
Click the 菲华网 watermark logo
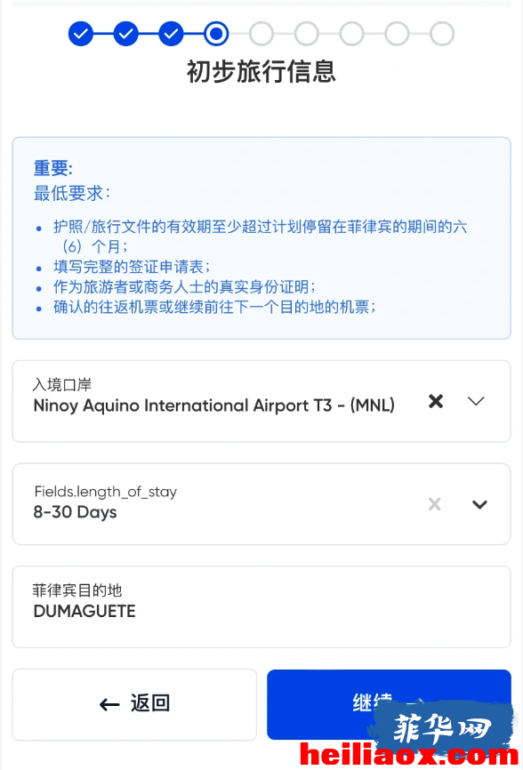pyautogui.click(x=442, y=728)
